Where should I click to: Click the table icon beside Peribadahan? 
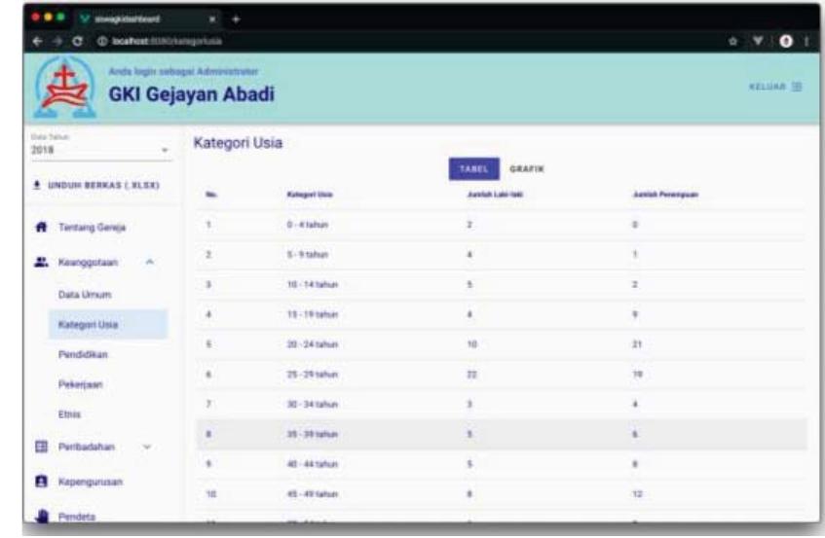tap(41, 447)
